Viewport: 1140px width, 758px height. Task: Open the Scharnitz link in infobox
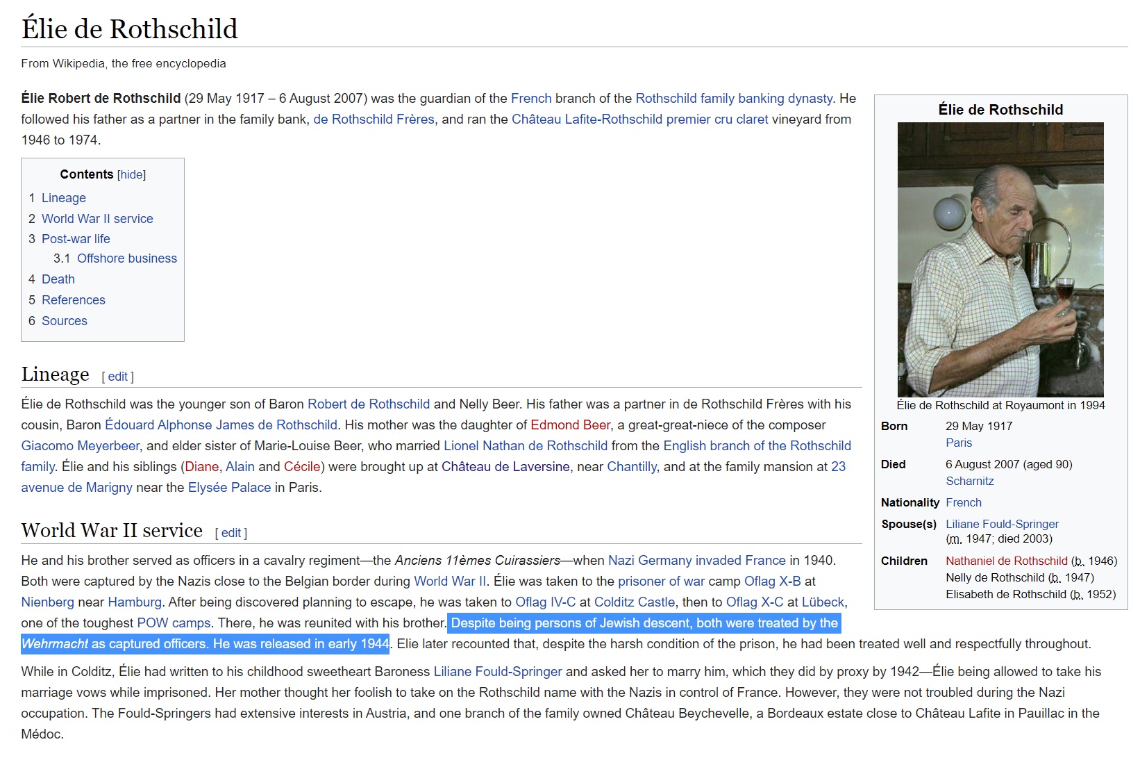click(970, 481)
